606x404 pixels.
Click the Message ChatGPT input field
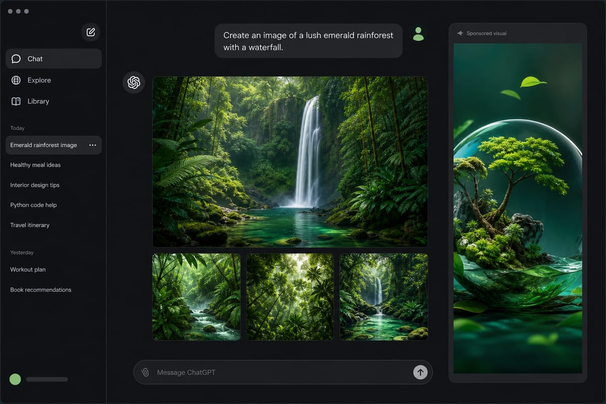point(283,372)
